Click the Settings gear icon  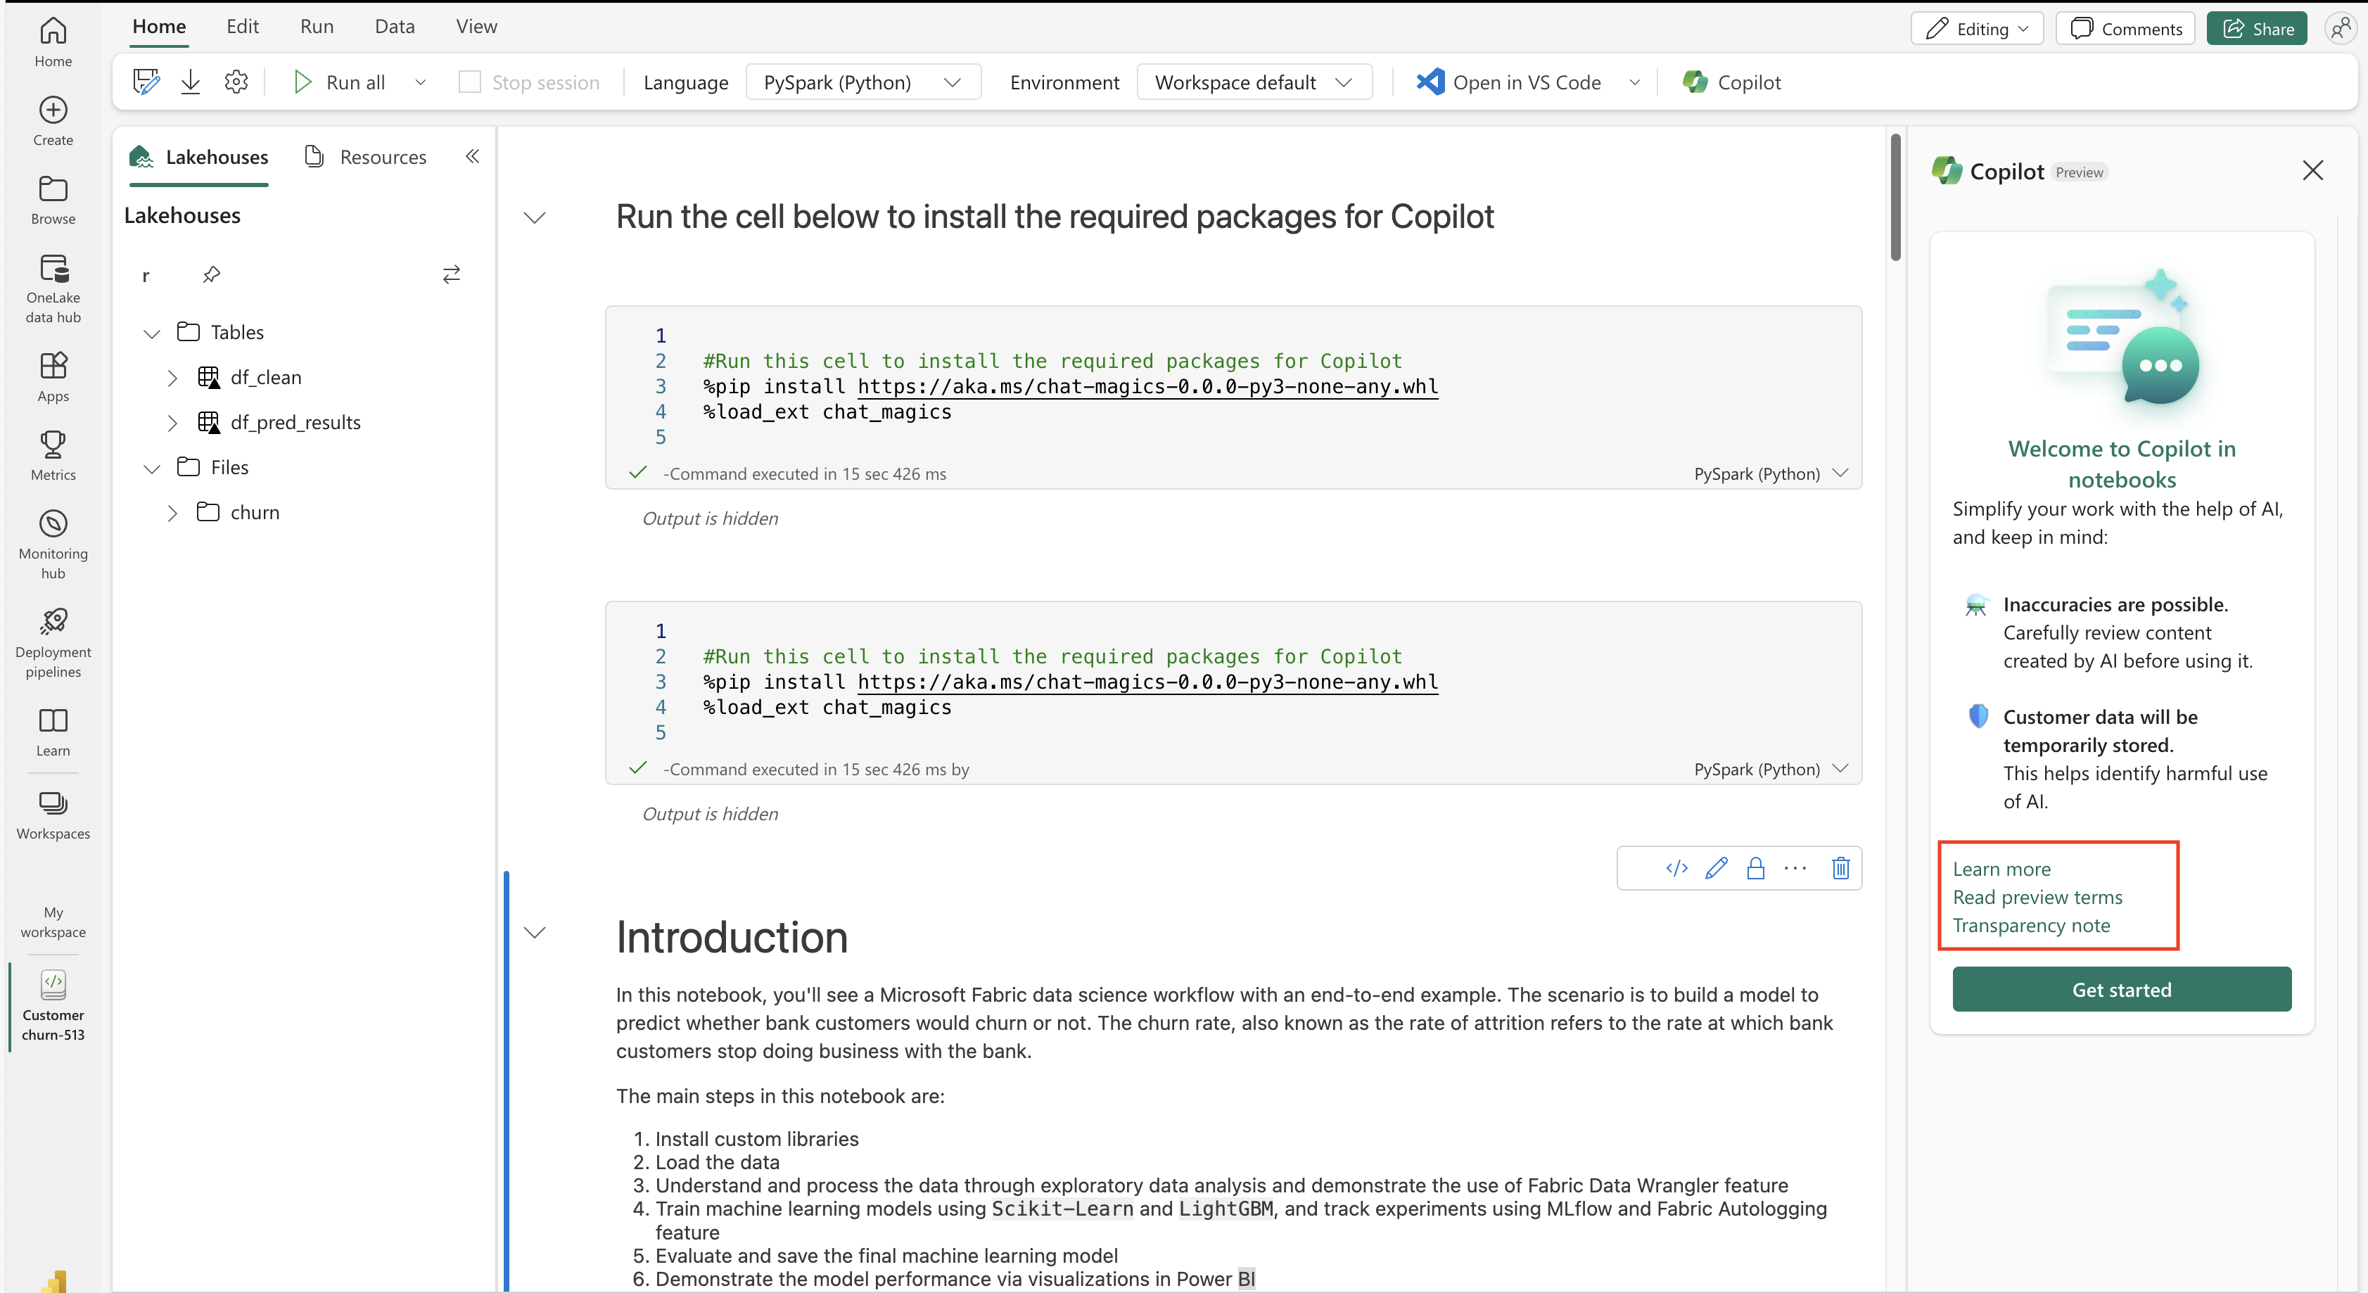pos(234,81)
